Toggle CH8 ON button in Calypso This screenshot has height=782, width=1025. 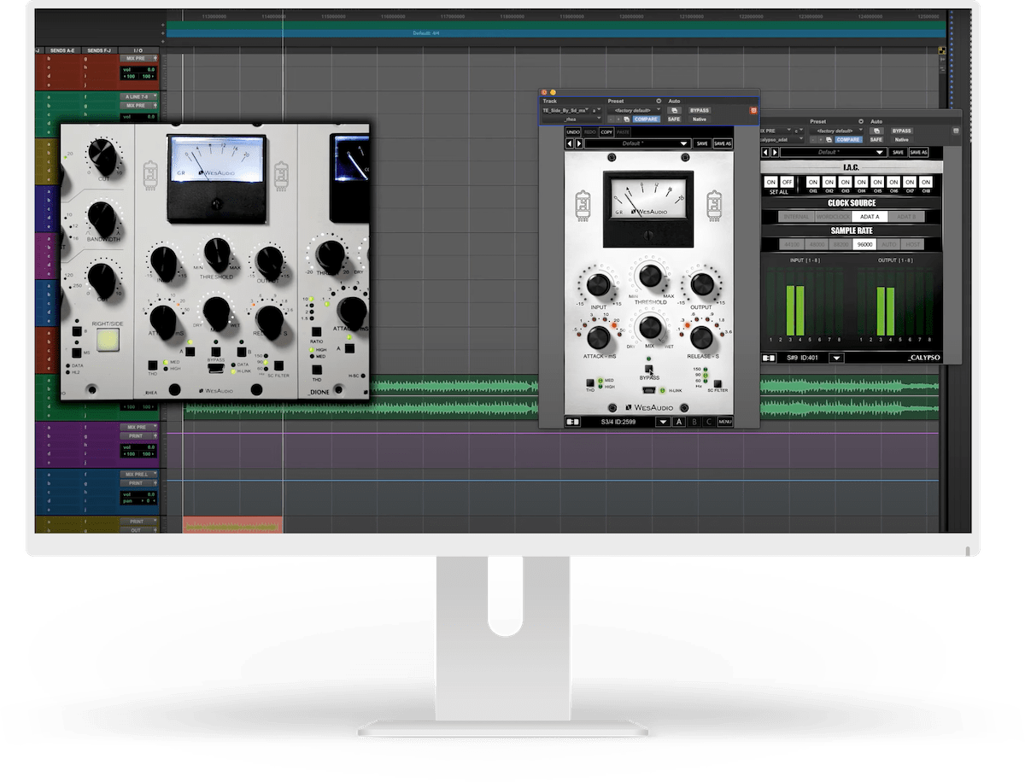[926, 182]
